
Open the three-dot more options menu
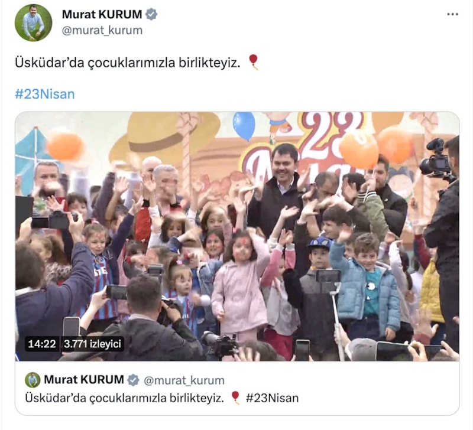pos(452,14)
